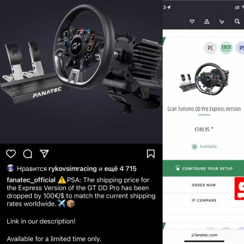This screenshot has height=244, width=244.
Task: Click Configure Your Setup button
Action: tap(203, 168)
